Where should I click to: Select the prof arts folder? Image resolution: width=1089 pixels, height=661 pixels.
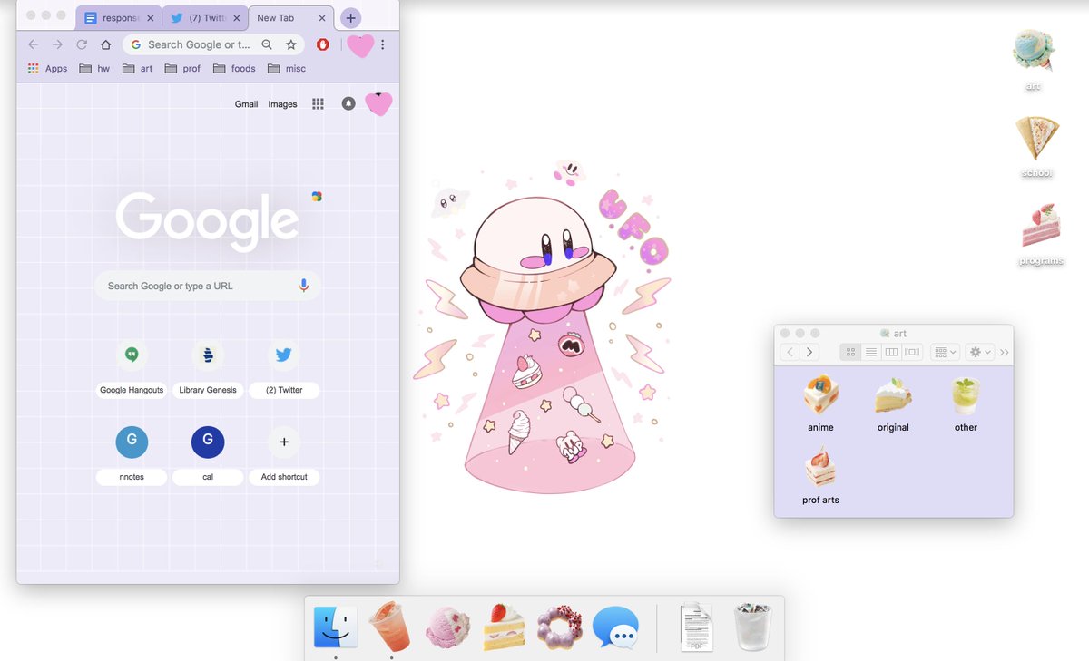820,476
